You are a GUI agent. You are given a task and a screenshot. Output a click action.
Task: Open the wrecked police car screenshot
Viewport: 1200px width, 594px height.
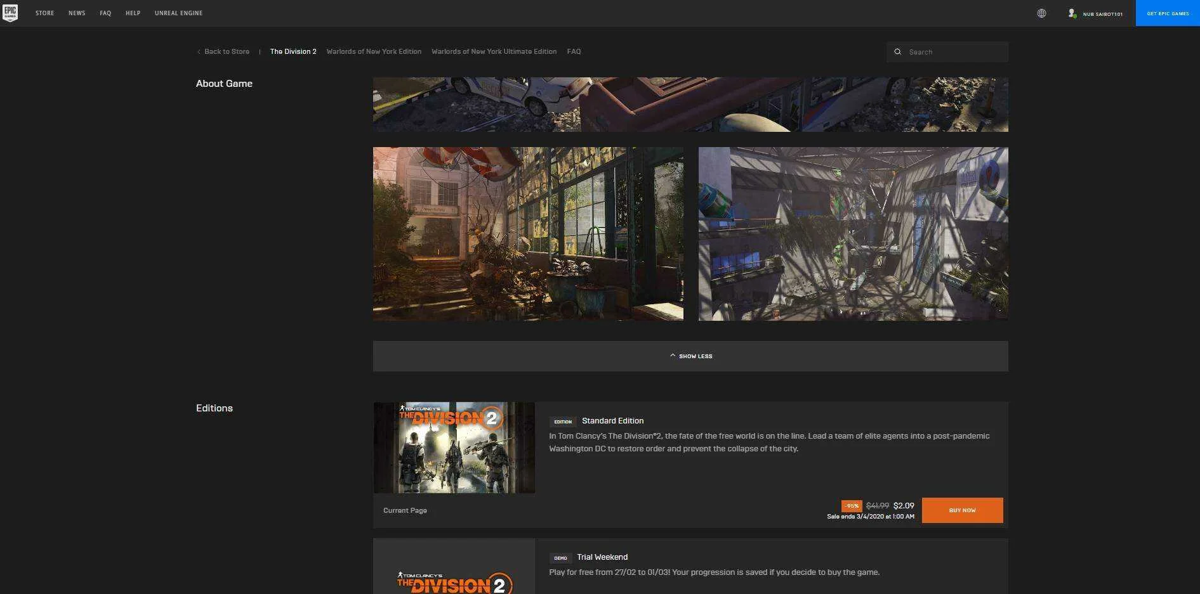point(690,105)
